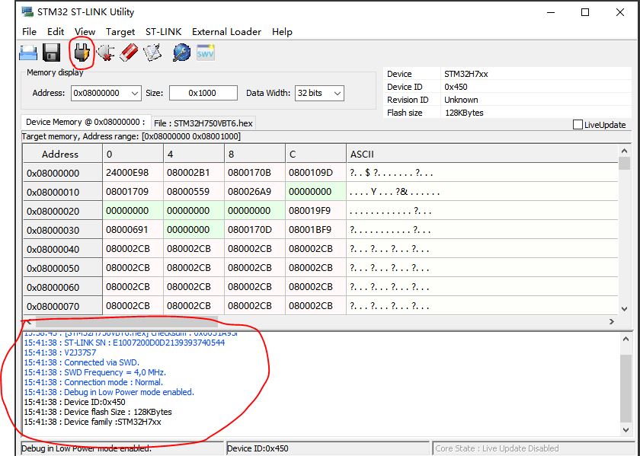Screen dimensions: 640x456
Task: Open the Data Width dropdown
Action: tap(337, 94)
